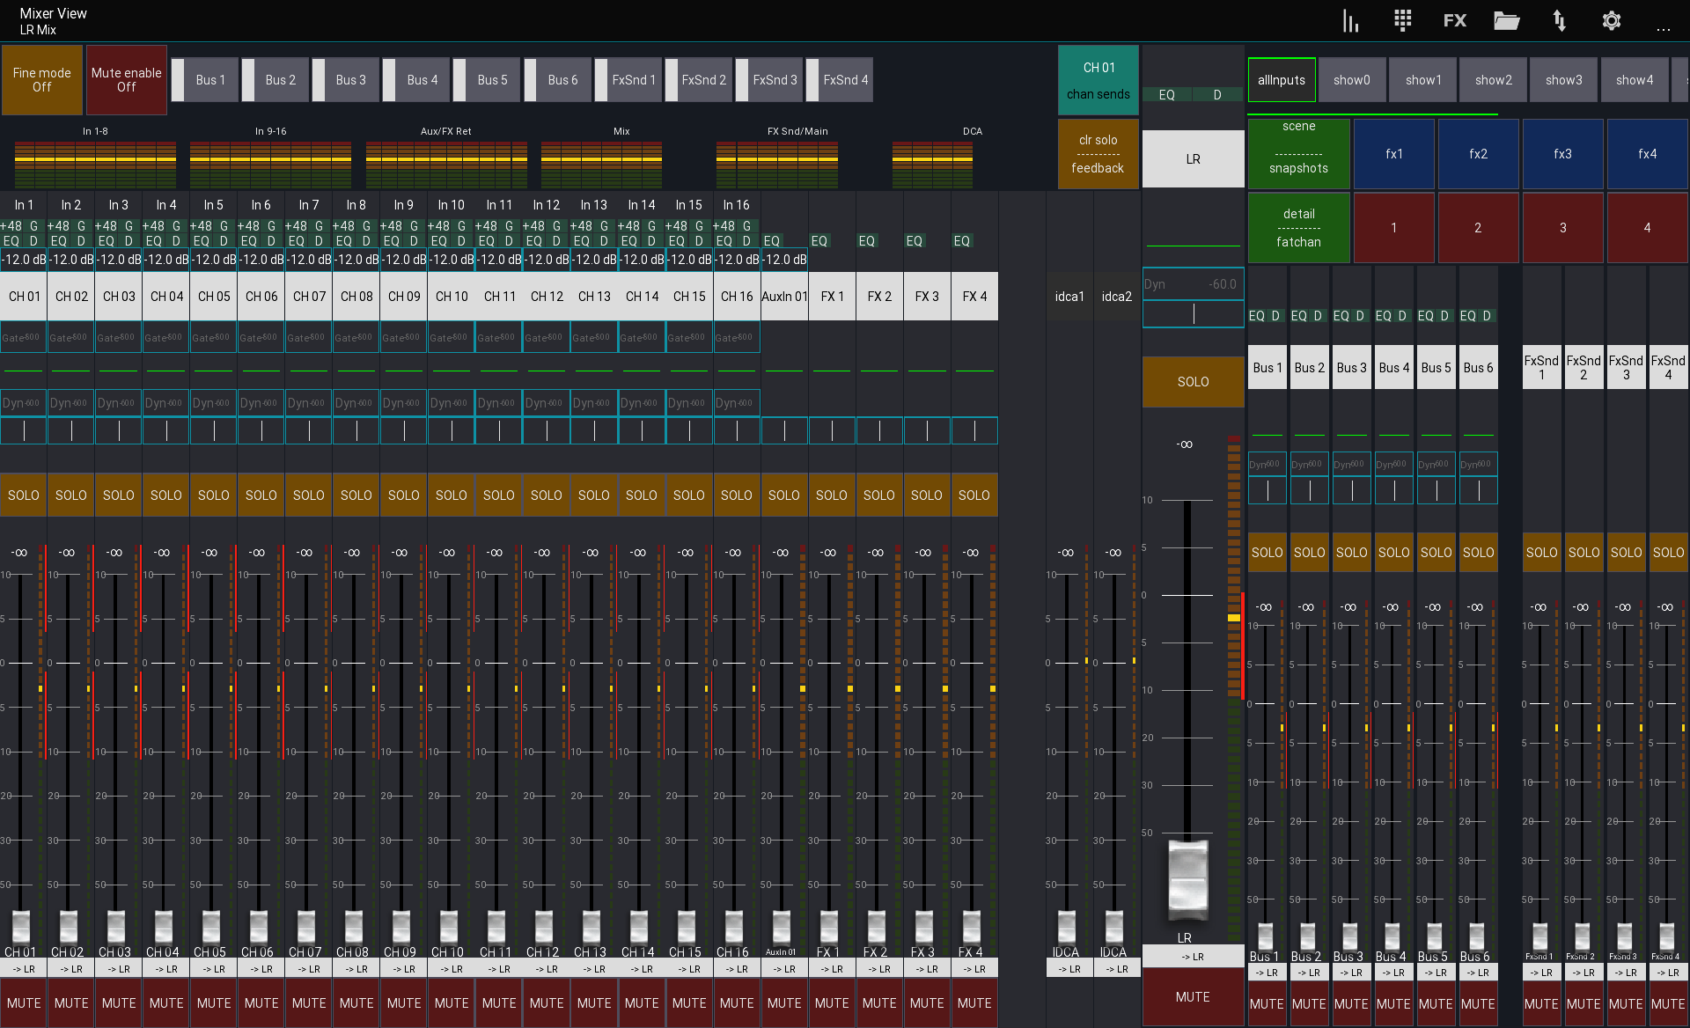Switch to the allInputs tab
This screenshot has width=1690, height=1028.
click(1282, 79)
